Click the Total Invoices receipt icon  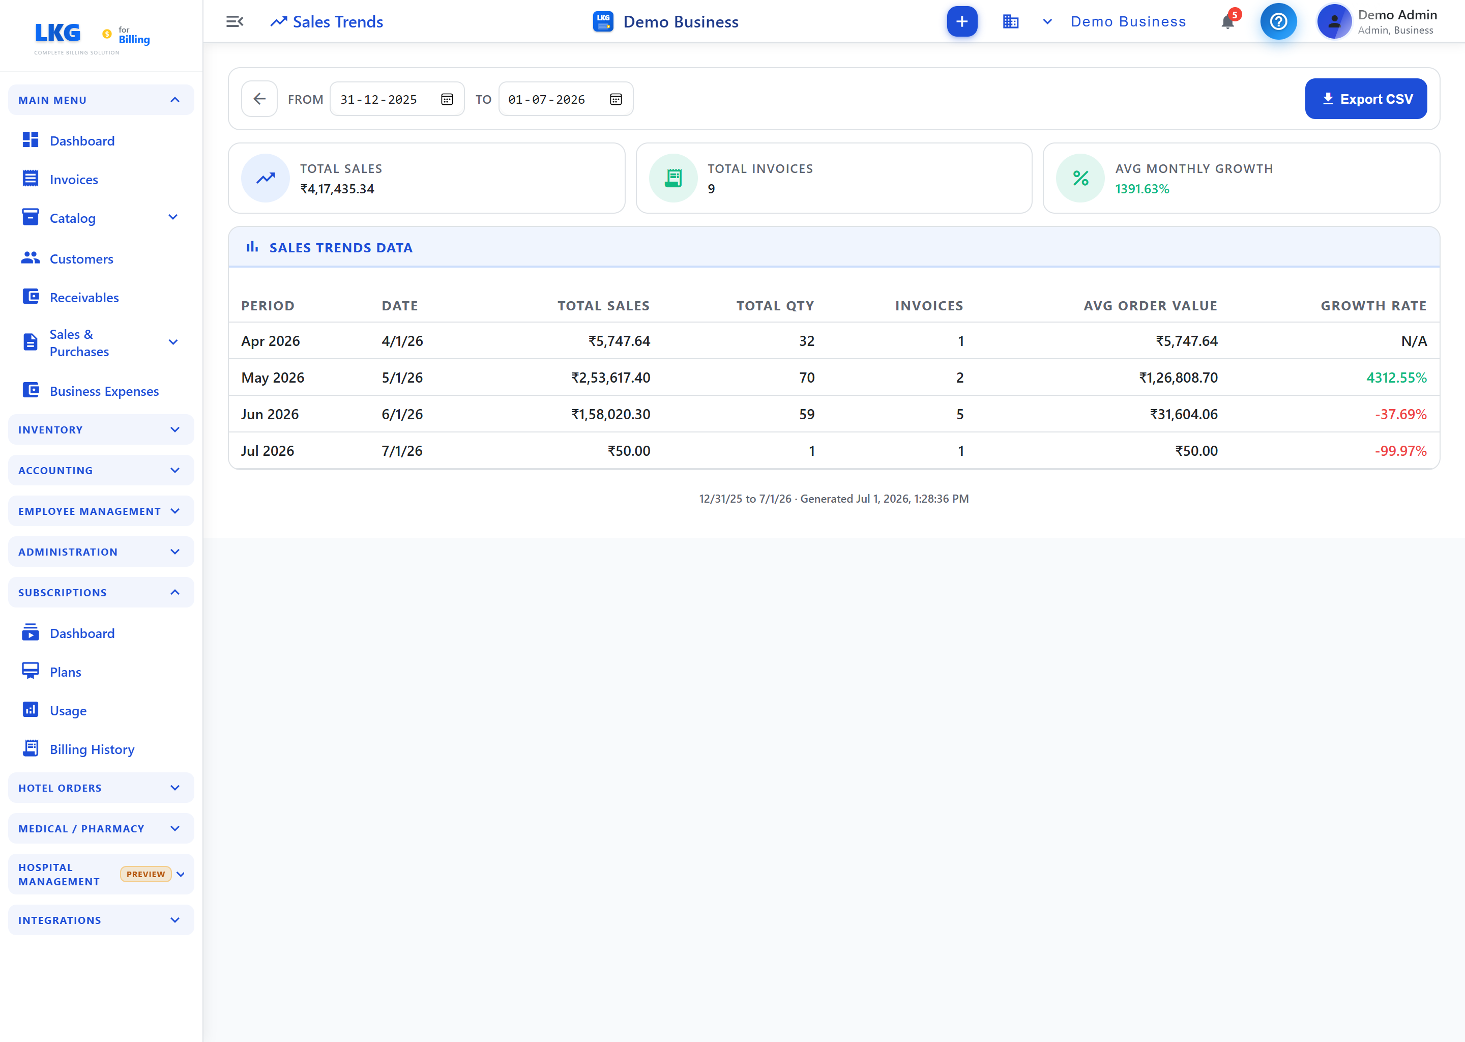(x=673, y=178)
